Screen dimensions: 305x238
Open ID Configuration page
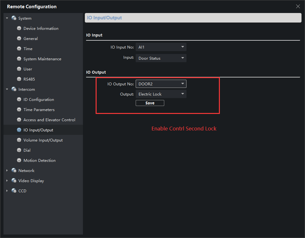pos(39,99)
